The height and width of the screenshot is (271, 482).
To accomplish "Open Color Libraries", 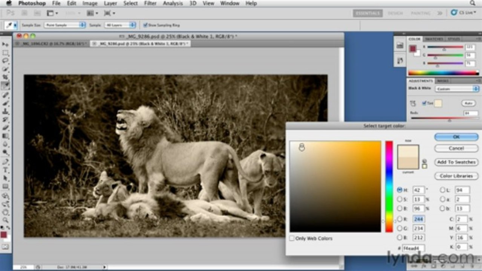I will tap(456, 176).
